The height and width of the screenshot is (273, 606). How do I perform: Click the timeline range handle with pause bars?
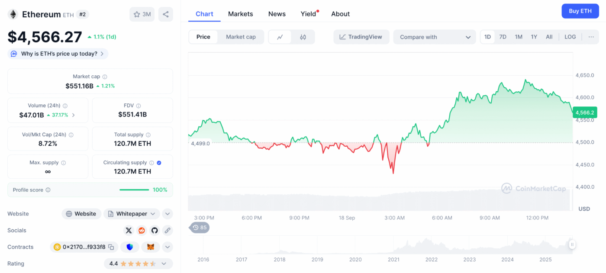tap(572, 245)
